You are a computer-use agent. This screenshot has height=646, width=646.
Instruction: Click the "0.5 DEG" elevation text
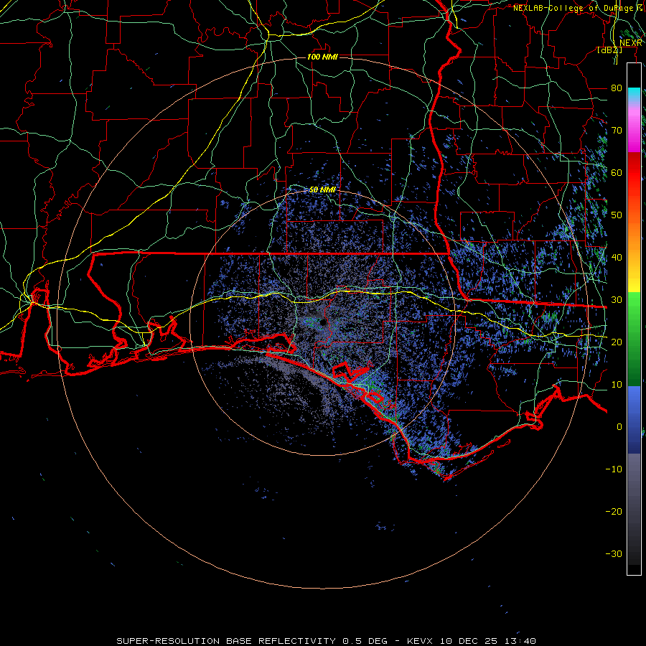(x=365, y=641)
